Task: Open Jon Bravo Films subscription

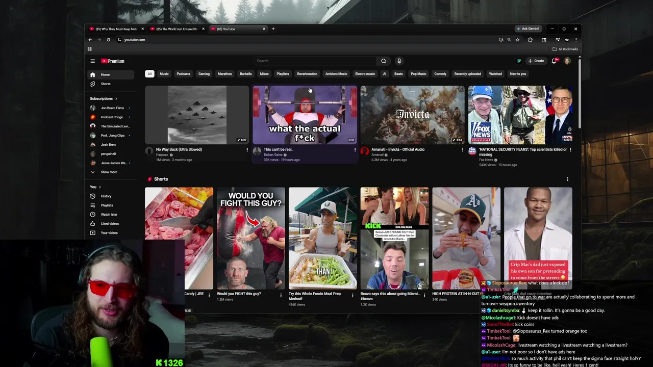Action: [x=110, y=108]
